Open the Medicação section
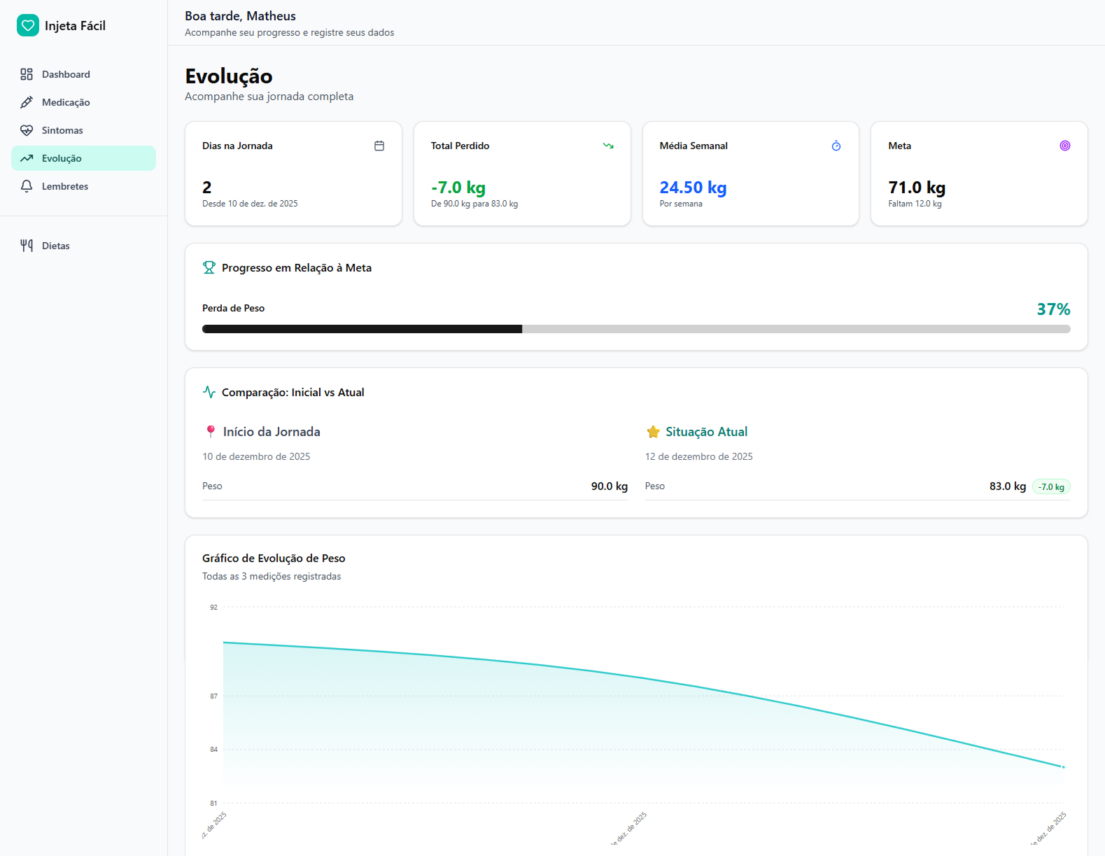 point(66,102)
